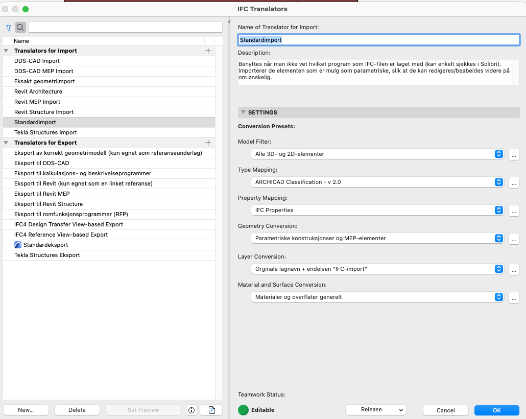Open the Type Mapping dropdown
Image resolution: width=526 pixels, height=419 pixels.
pos(377,182)
